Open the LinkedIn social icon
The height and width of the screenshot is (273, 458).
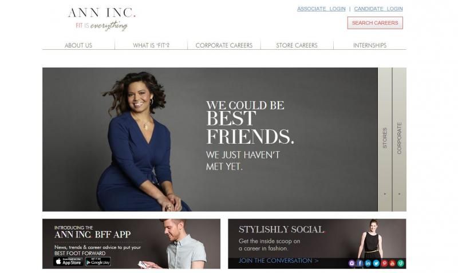pos(368,263)
